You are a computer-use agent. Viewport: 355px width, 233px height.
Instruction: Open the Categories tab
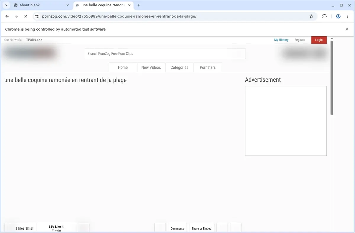tap(179, 68)
